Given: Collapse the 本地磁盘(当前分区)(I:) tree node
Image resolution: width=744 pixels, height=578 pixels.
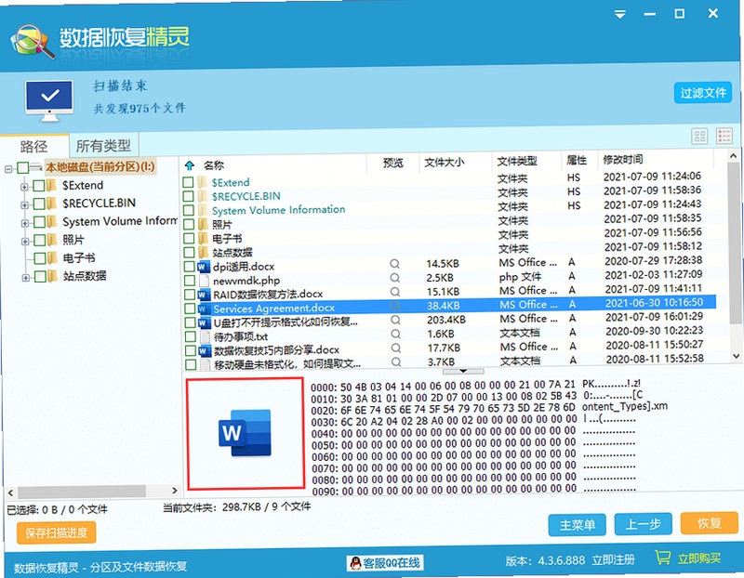Looking at the screenshot, I should pos(8,169).
